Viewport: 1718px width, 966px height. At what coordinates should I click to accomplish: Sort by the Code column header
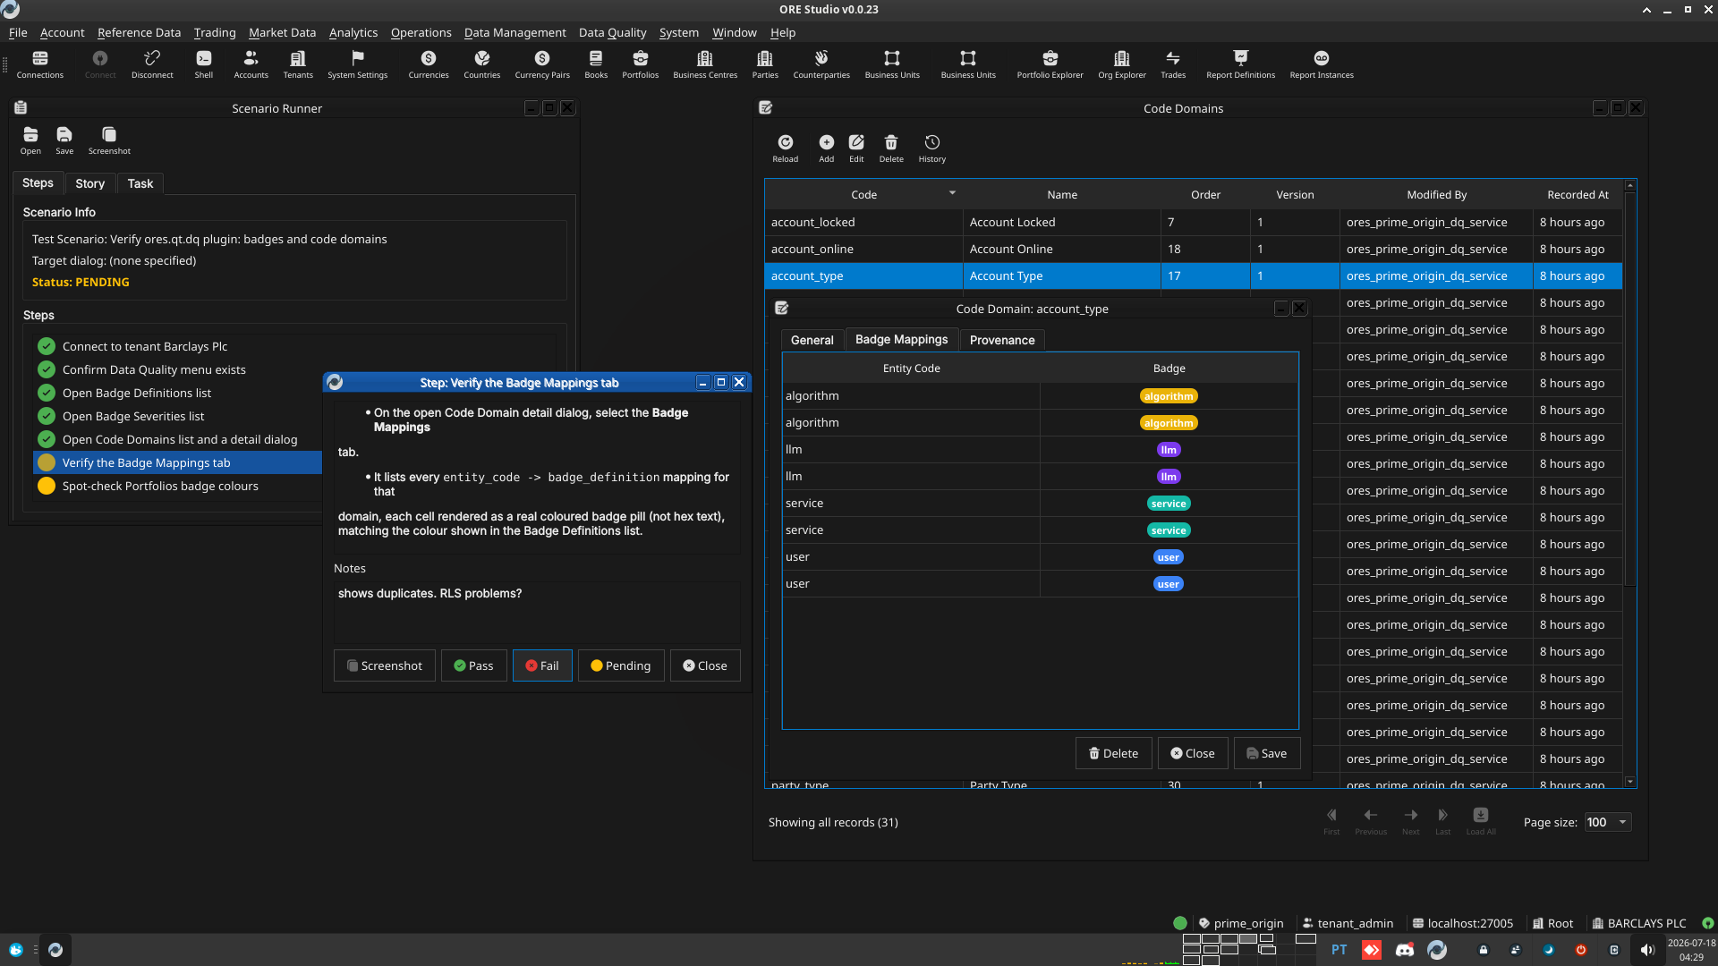(x=863, y=194)
